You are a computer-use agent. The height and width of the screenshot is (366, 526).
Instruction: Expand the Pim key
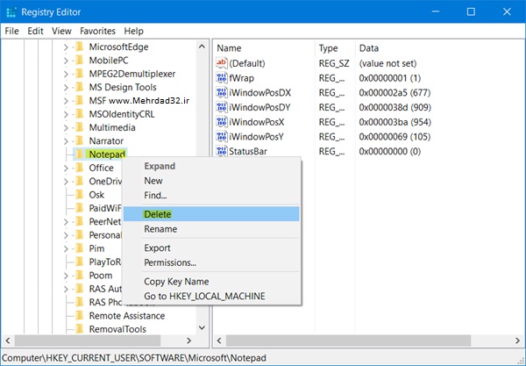pyautogui.click(x=66, y=248)
